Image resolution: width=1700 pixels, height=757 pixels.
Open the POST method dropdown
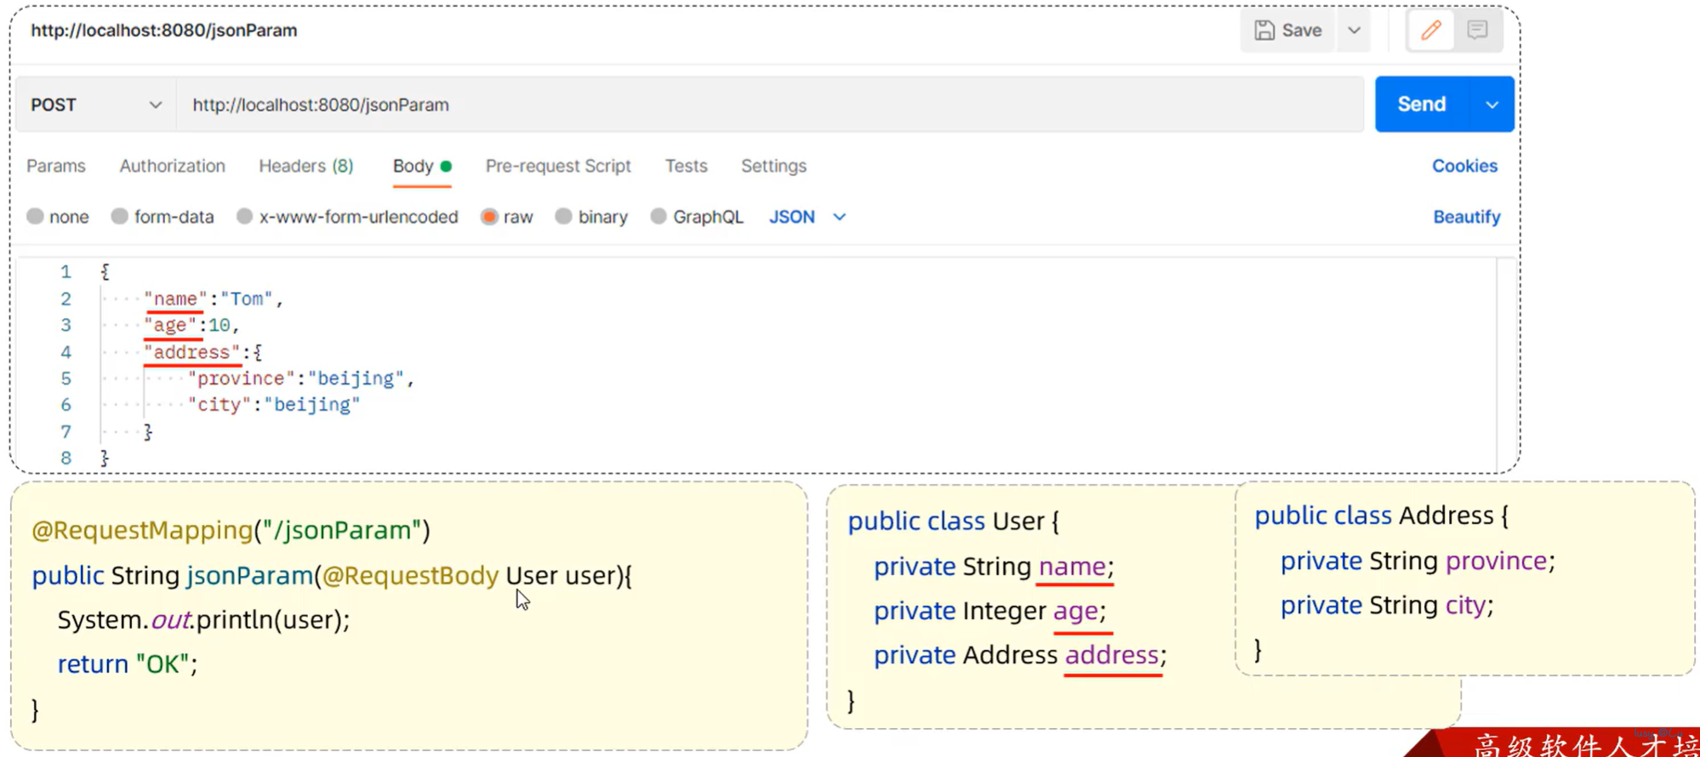click(95, 105)
